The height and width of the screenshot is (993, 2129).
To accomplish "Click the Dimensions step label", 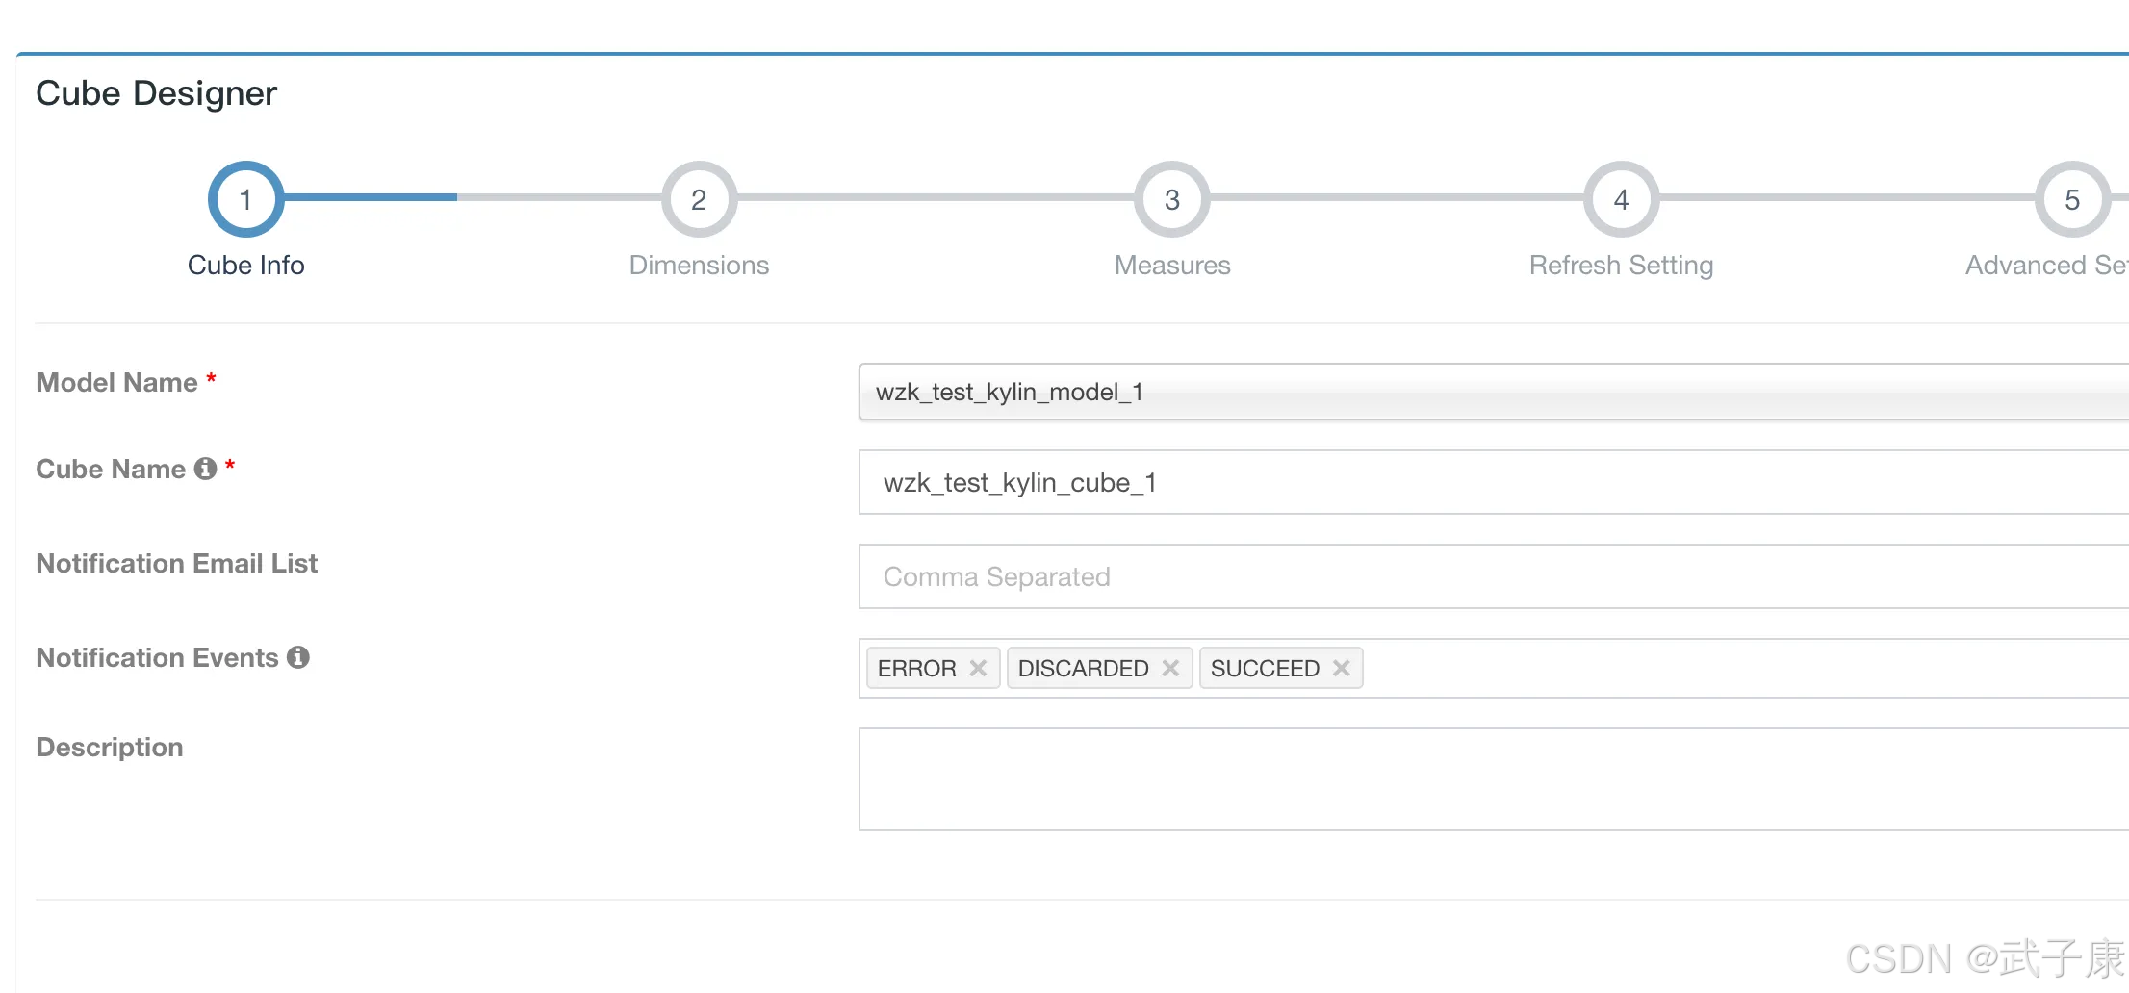I will (699, 266).
